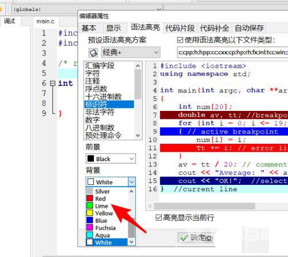288x257 pixels.
Task: Open the 基本 tab
Action: [x=89, y=28]
